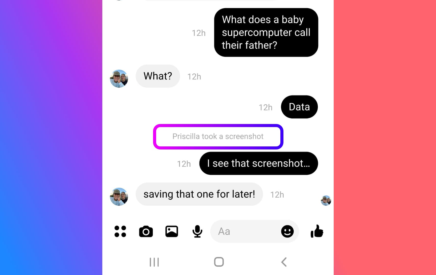Tap the Android recent apps button
436x275 pixels.
pos(154,262)
